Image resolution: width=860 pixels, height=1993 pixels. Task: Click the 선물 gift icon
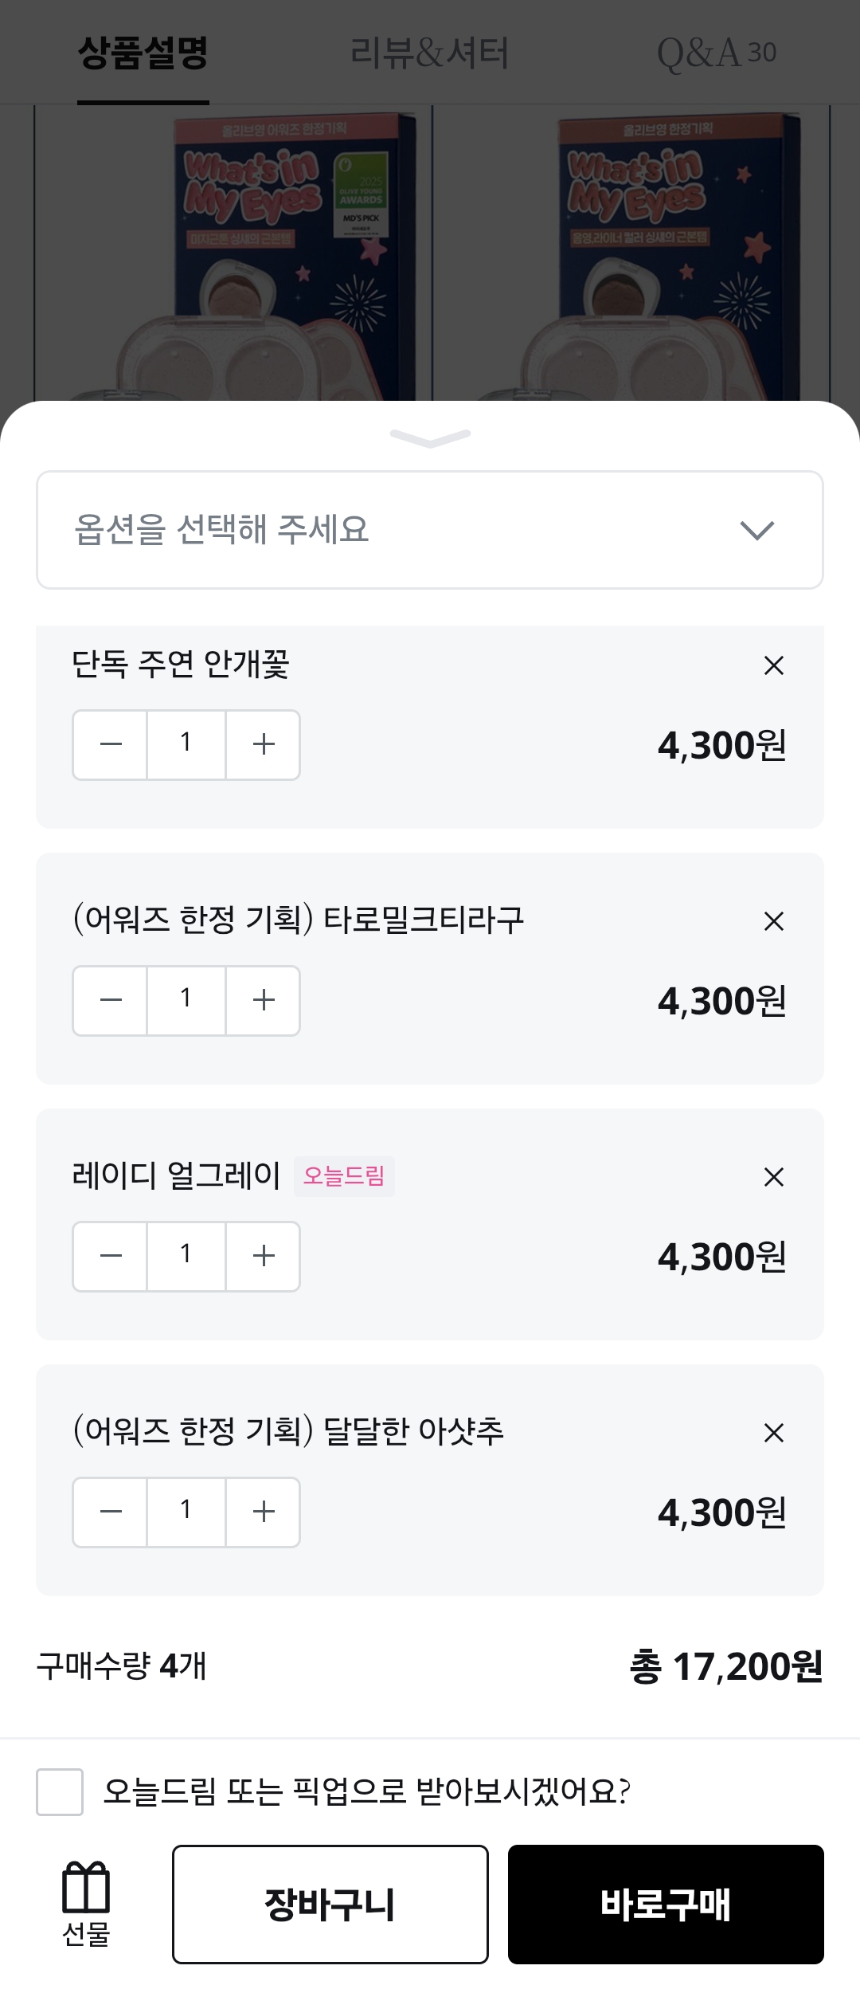click(x=86, y=1903)
